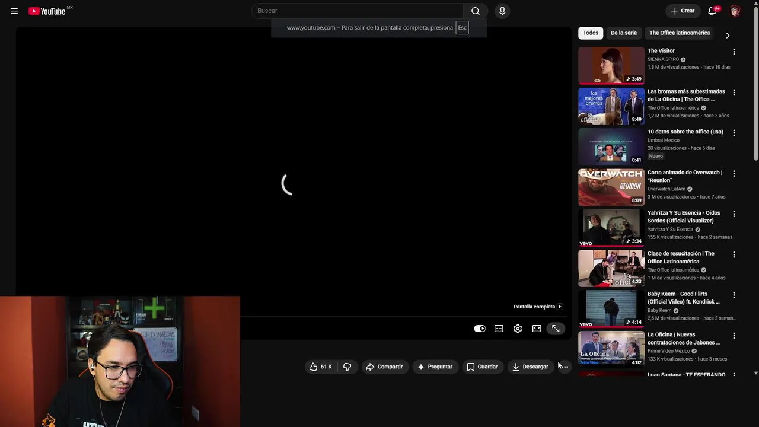
Task: Open options for Yahritza Oídos Sordos
Action: [734, 214]
